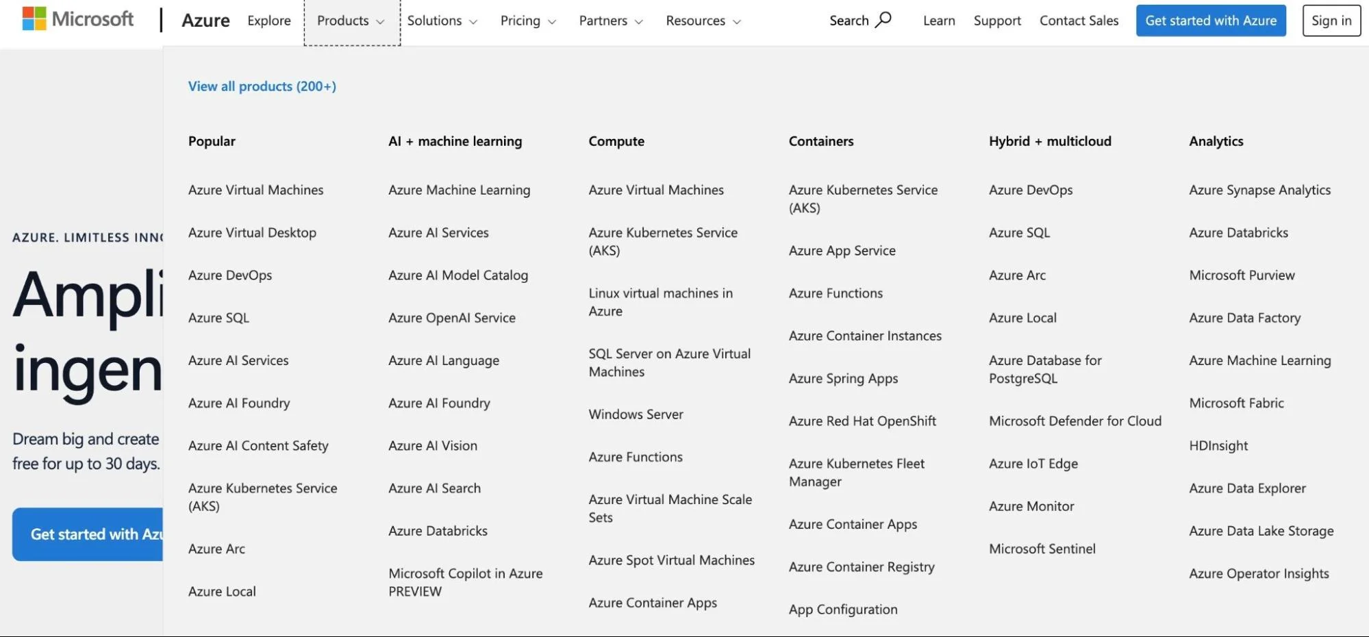Open Azure AI Language link
The image size is (1369, 637).
tap(444, 361)
